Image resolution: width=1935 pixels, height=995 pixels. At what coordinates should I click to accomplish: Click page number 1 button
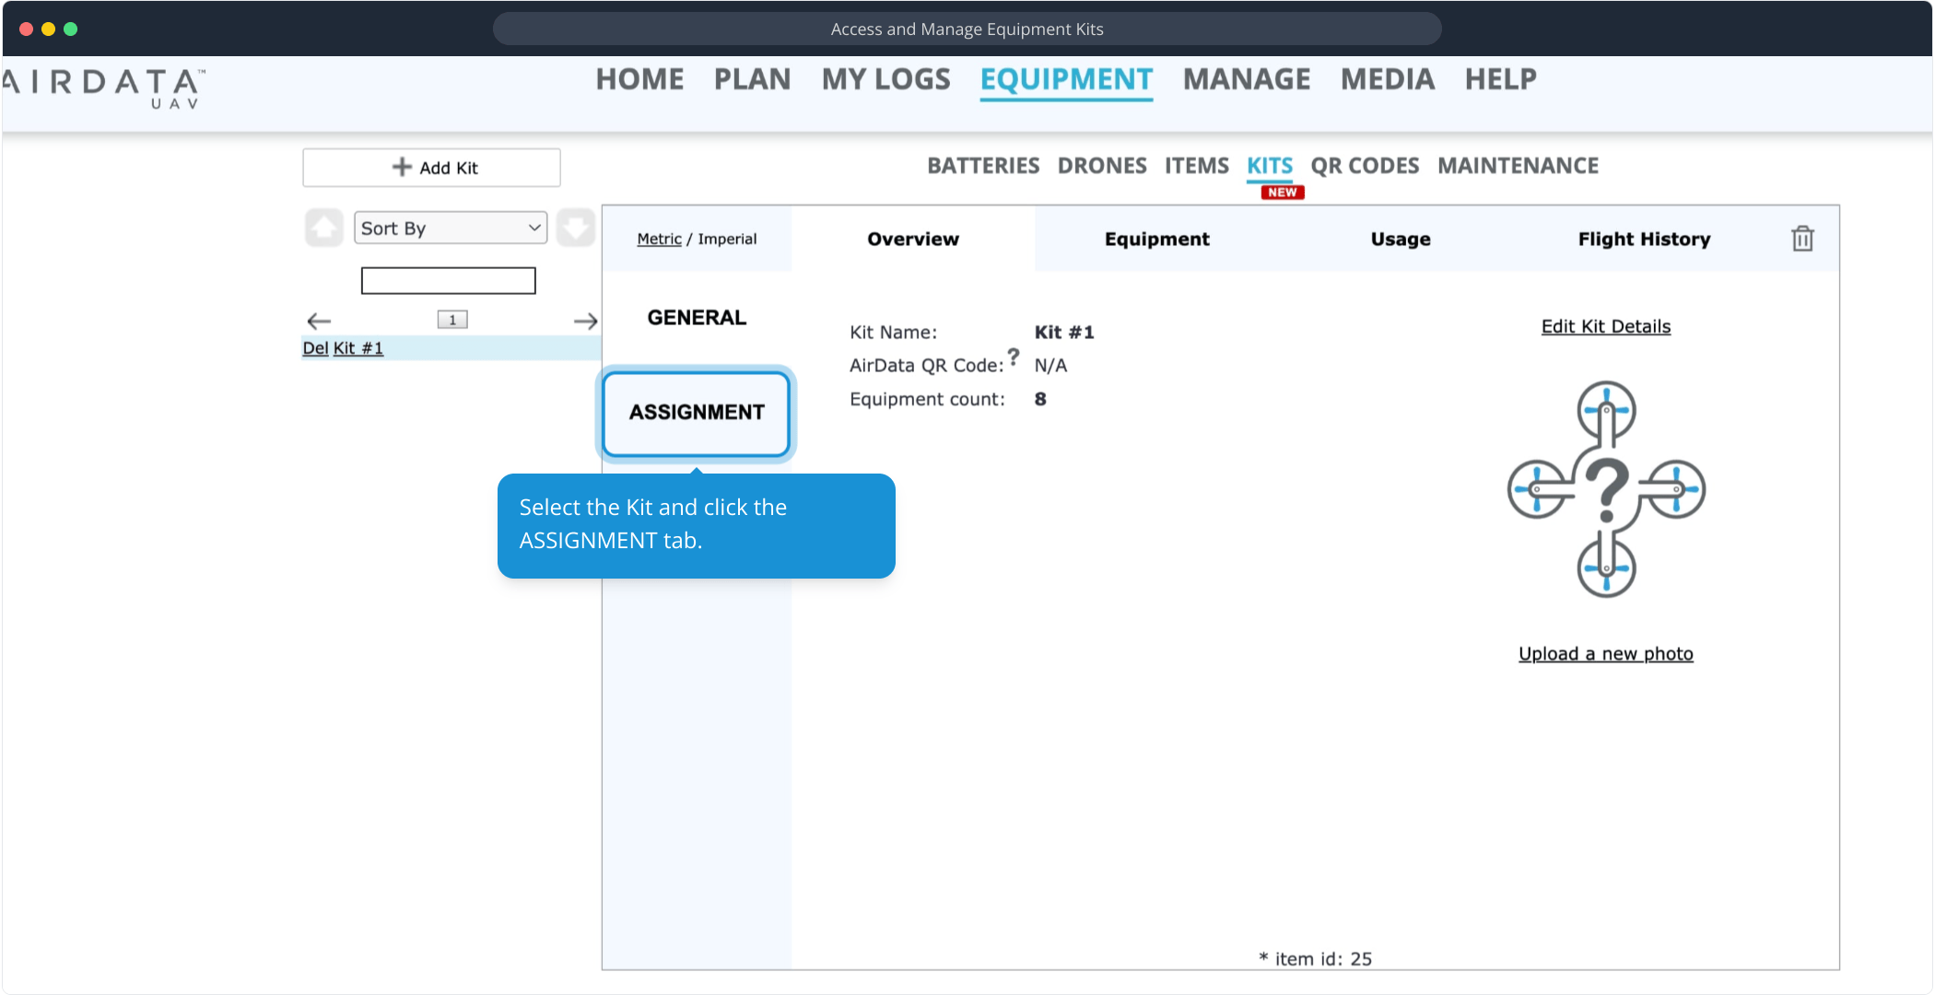452,320
